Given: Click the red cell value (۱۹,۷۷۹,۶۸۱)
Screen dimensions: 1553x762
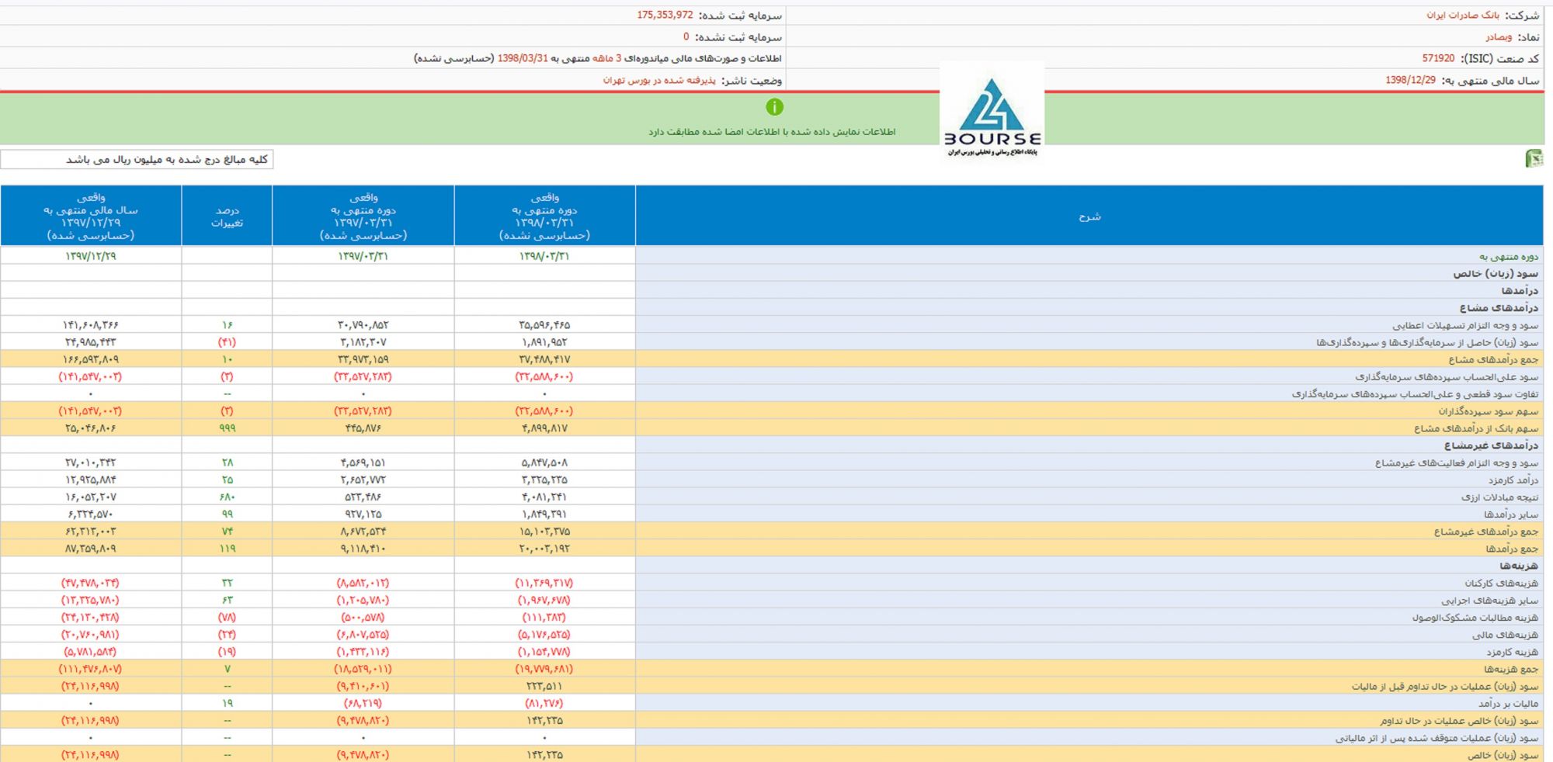Looking at the screenshot, I should pyautogui.click(x=544, y=669).
